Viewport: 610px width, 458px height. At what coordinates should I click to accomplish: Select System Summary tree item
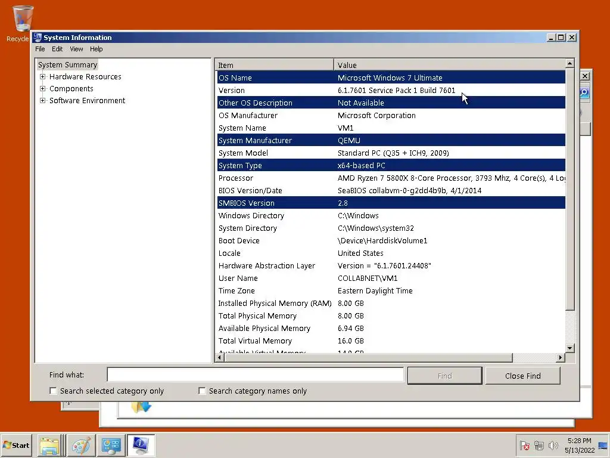(x=67, y=64)
